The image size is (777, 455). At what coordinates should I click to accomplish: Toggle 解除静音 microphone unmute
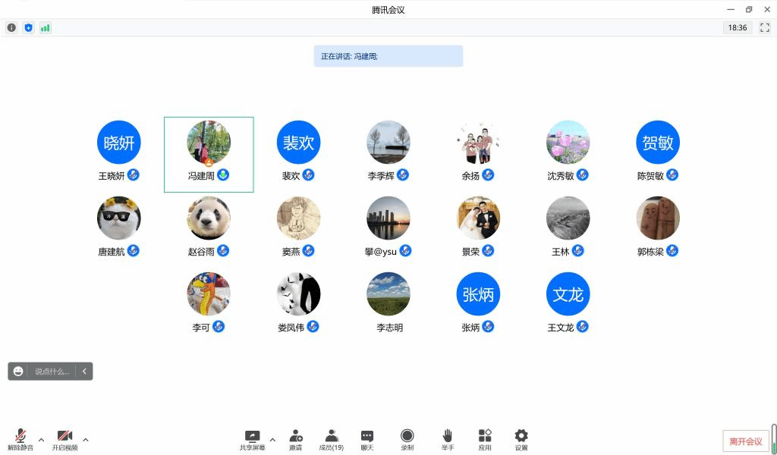[20, 438]
